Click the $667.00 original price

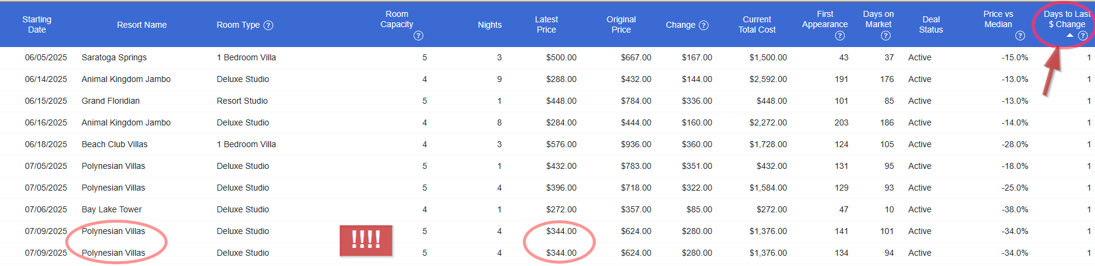tap(636, 58)
